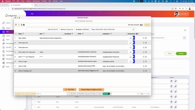Copy the XPath column using its copy icon

(83, 34)
